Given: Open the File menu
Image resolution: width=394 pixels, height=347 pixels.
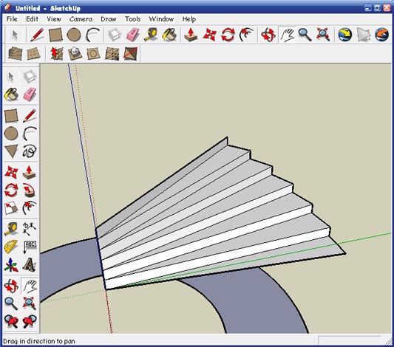Looking at the screenshot, I should 12,19.
